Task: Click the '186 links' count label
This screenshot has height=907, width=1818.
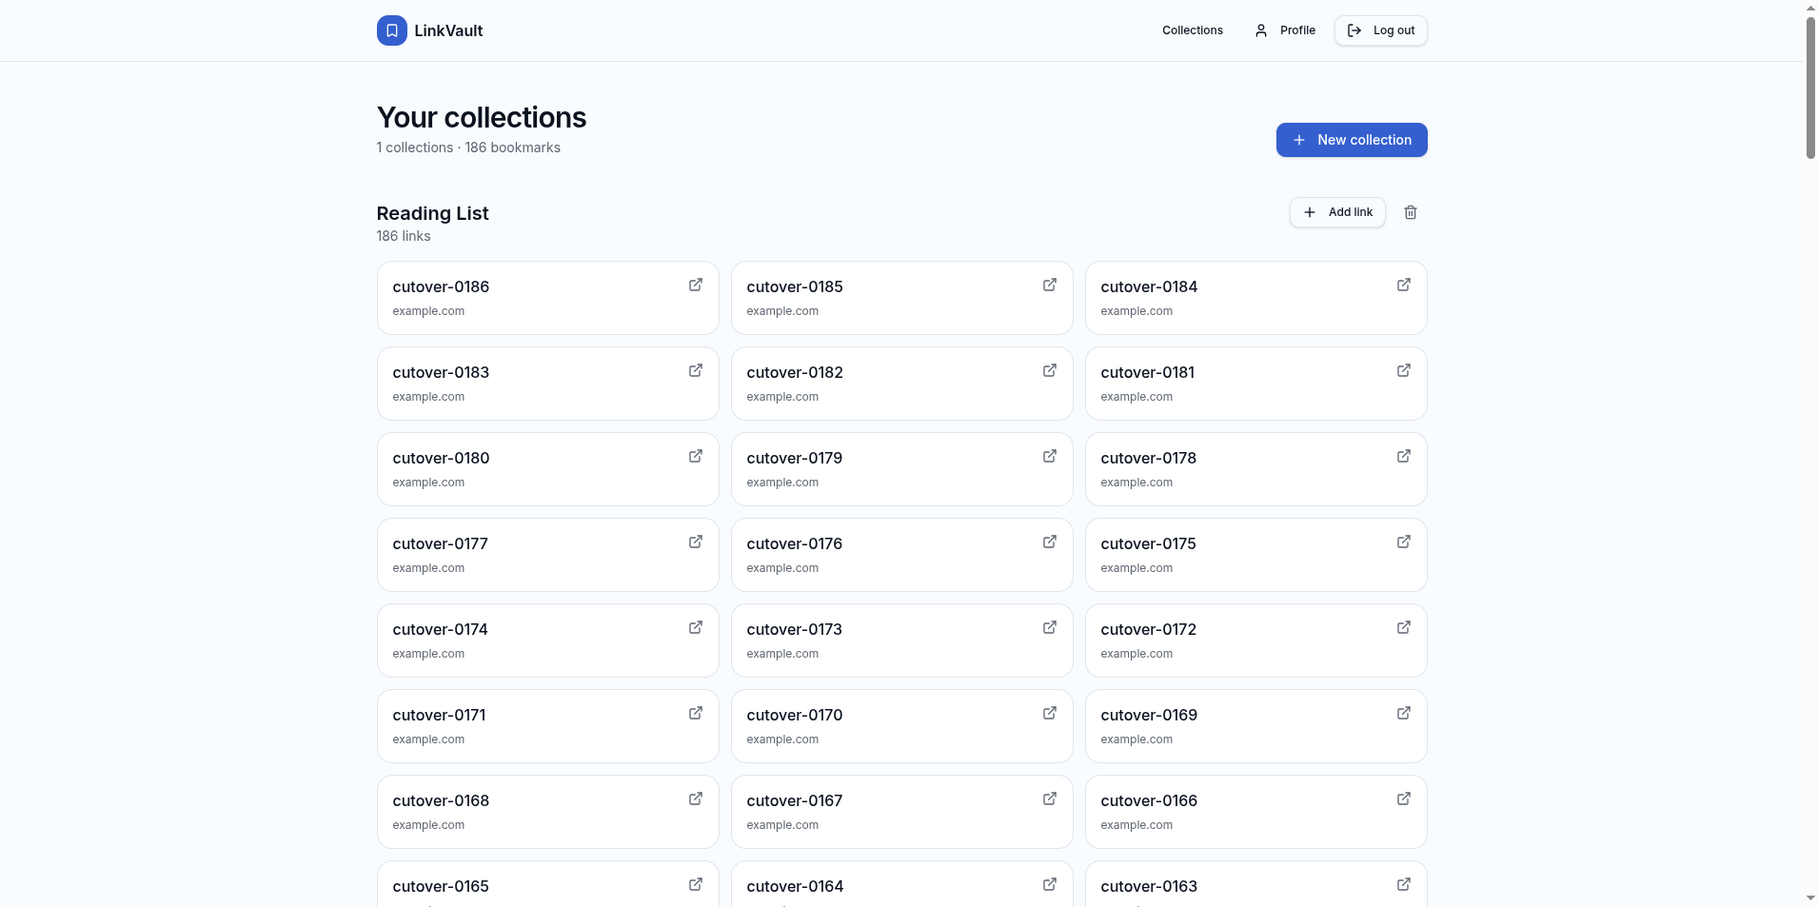Action: pyautogui.click(x=404, y=236)
